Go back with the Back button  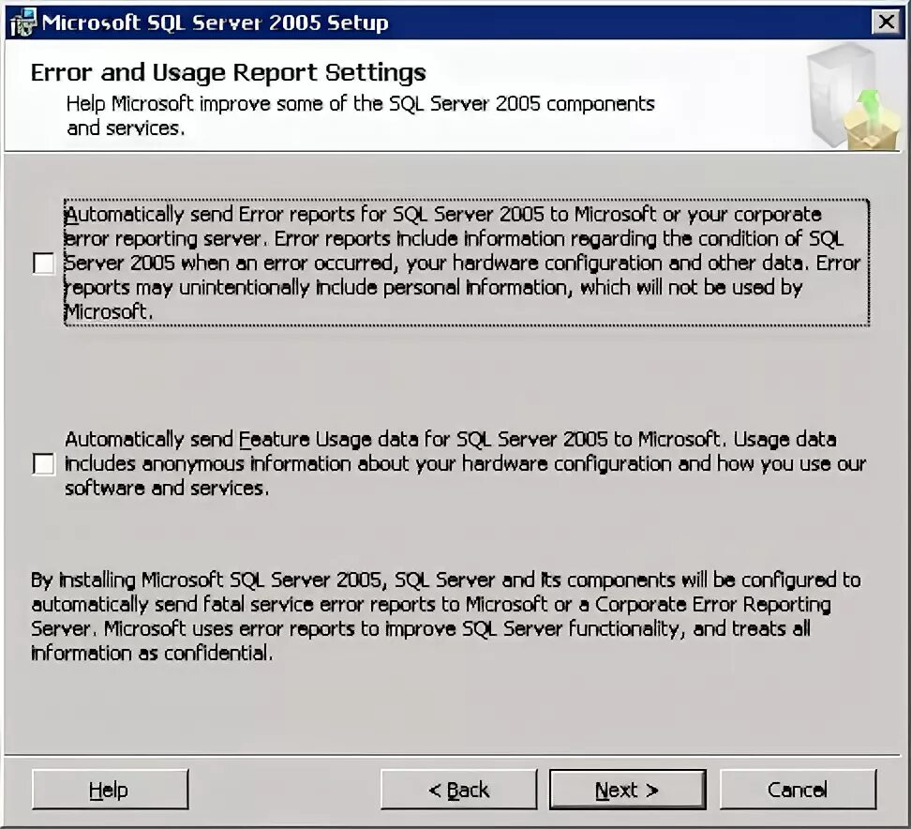pos(459,790)
